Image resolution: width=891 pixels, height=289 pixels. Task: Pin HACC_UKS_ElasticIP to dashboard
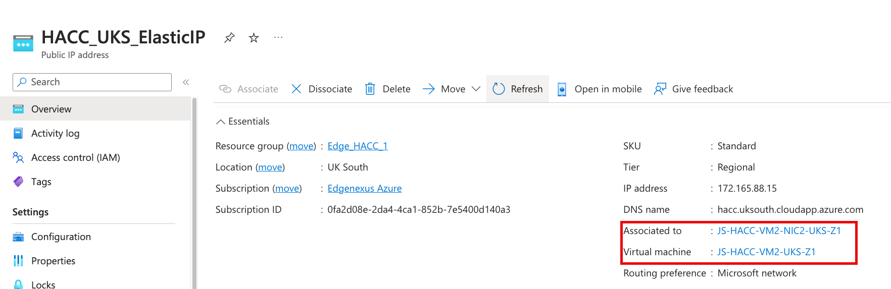tap(229, 38)
